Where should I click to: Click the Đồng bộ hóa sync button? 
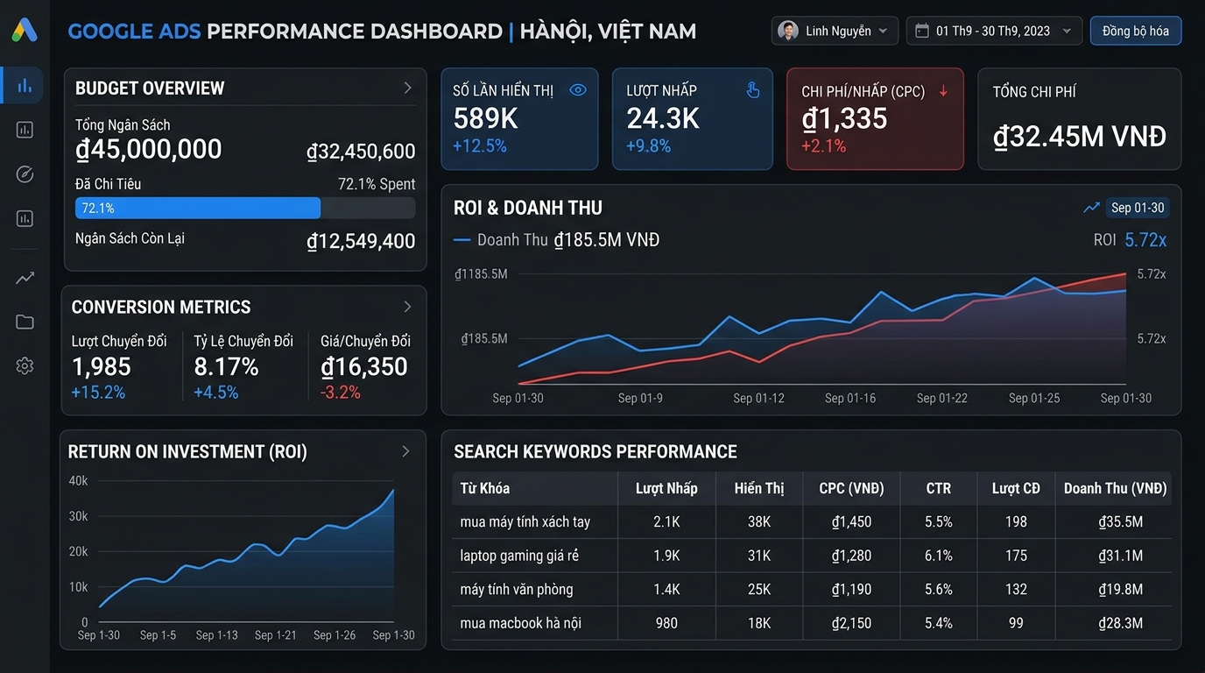click(x=1136, y=31)
